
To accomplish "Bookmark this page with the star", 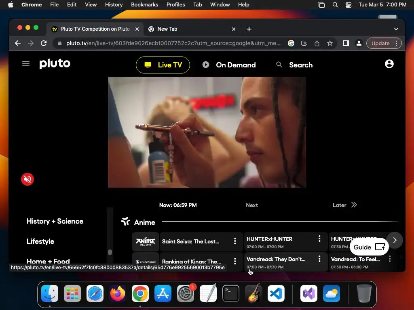I will [330, 43].
